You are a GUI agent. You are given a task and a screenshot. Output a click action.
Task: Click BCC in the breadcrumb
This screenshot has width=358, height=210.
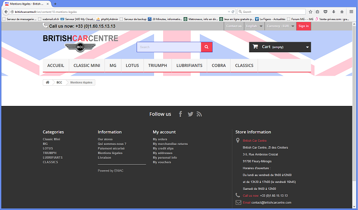[60, 83]
